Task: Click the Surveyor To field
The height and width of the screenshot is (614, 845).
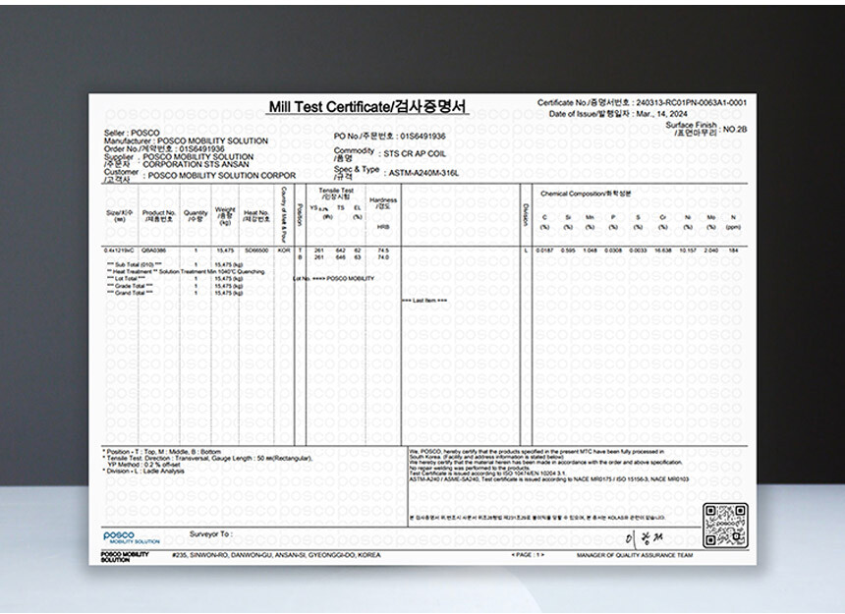Action: pos(210,534)
